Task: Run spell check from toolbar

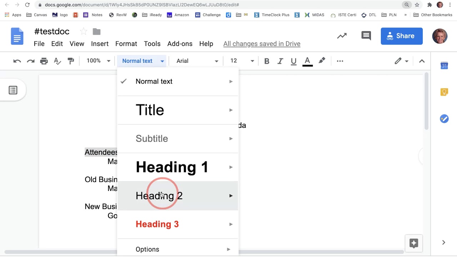Action: pos(57,61)
